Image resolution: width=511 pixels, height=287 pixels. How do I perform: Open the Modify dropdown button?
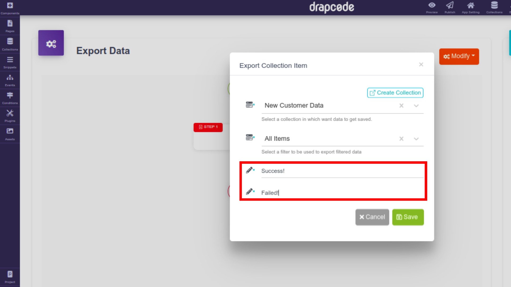coord(459,56)
